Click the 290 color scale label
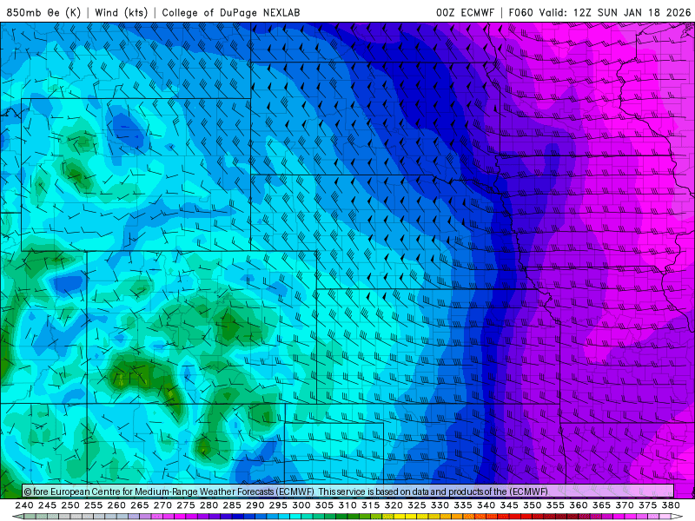Screen dimensions: 695x521 tap(255, 505)
